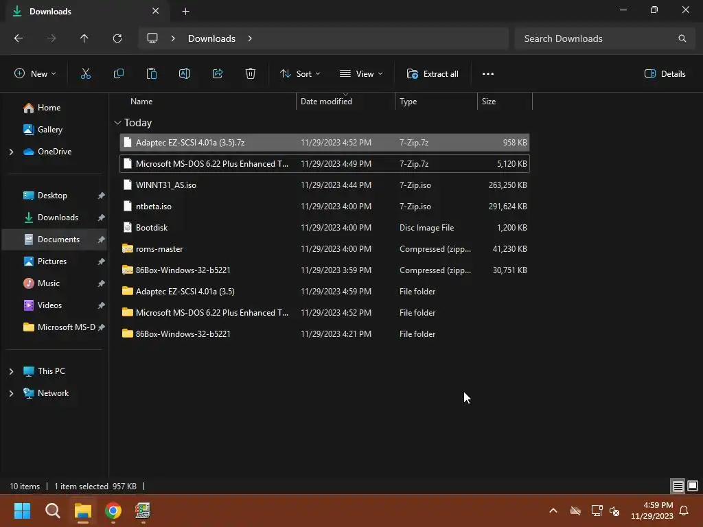The image size is (703, 527).
Task: Select the 86Box-Windows-32-b5221 30,751 KB zip
Action: (325, 270)
